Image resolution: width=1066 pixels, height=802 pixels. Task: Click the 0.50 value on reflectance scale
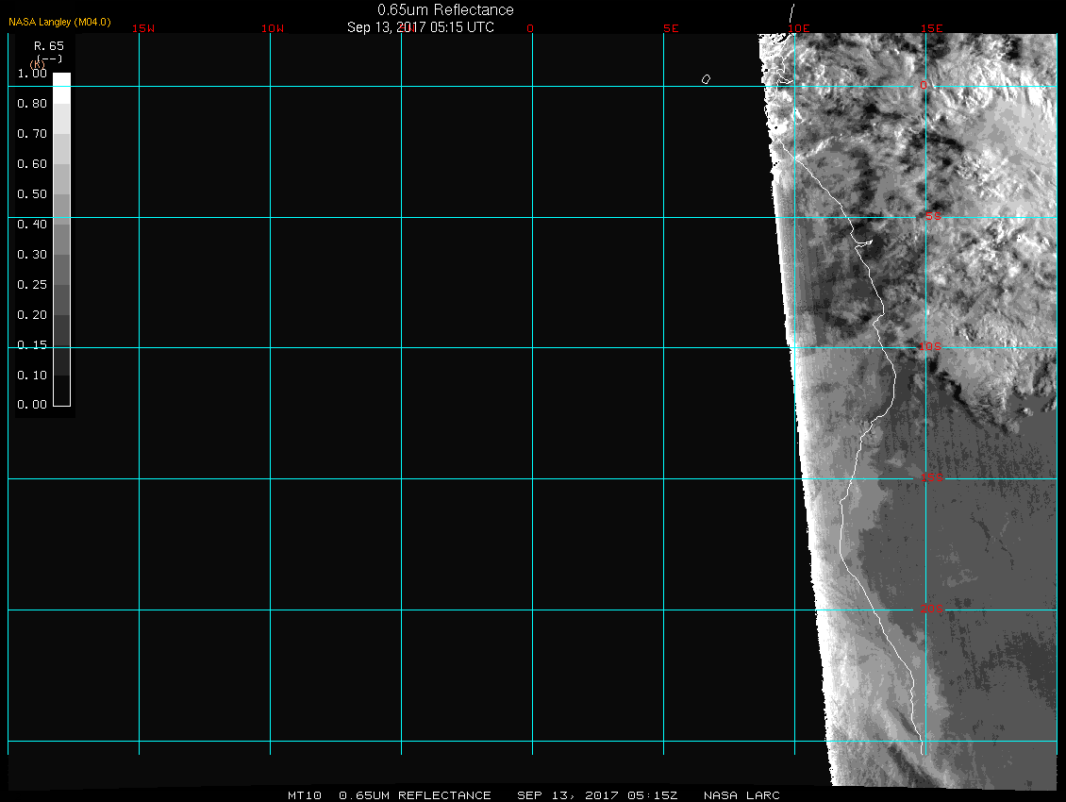(x=32, y=194)
